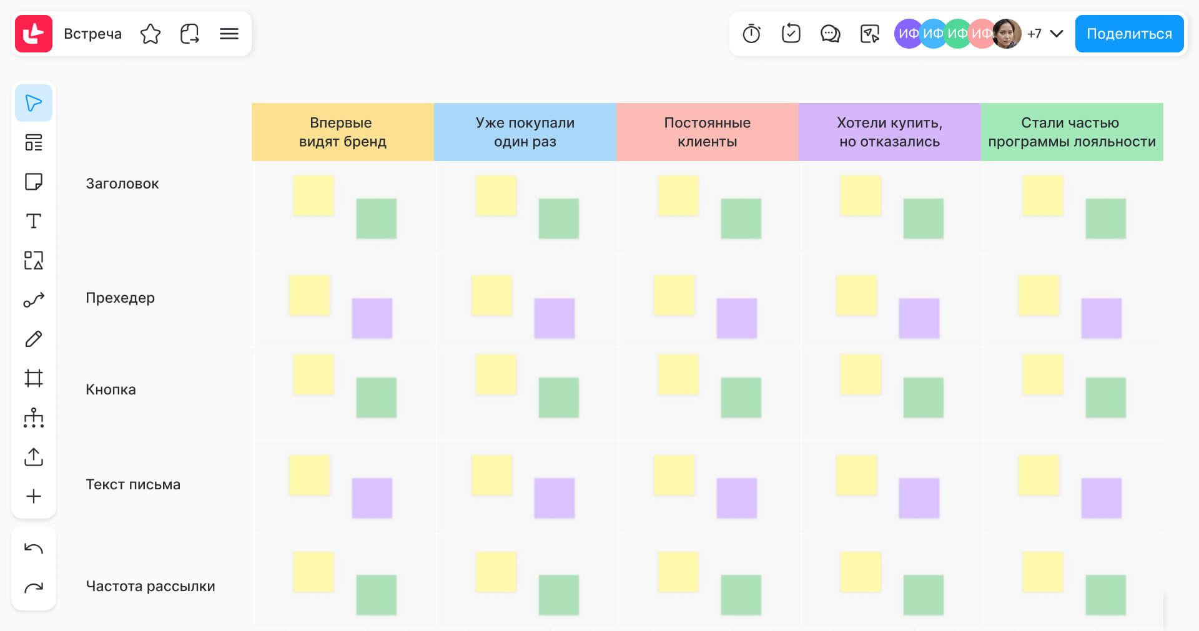Select the sticky note tool
Image resolution: width=1199 pixels, height=631 pixels.
tap(34, 182)
